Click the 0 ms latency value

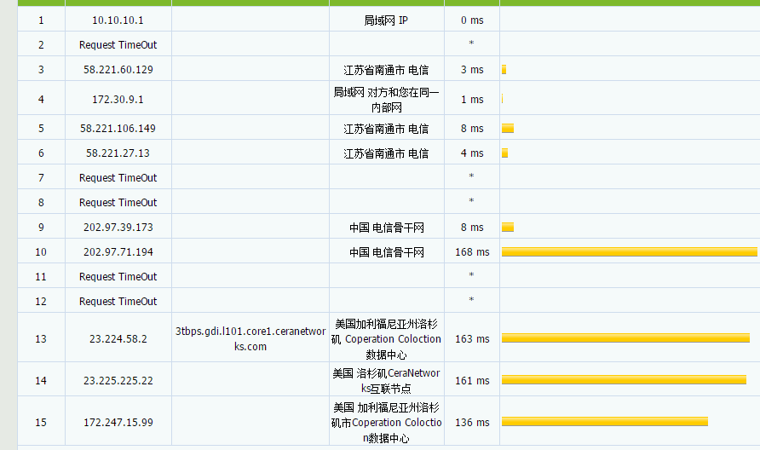[472, 20]
